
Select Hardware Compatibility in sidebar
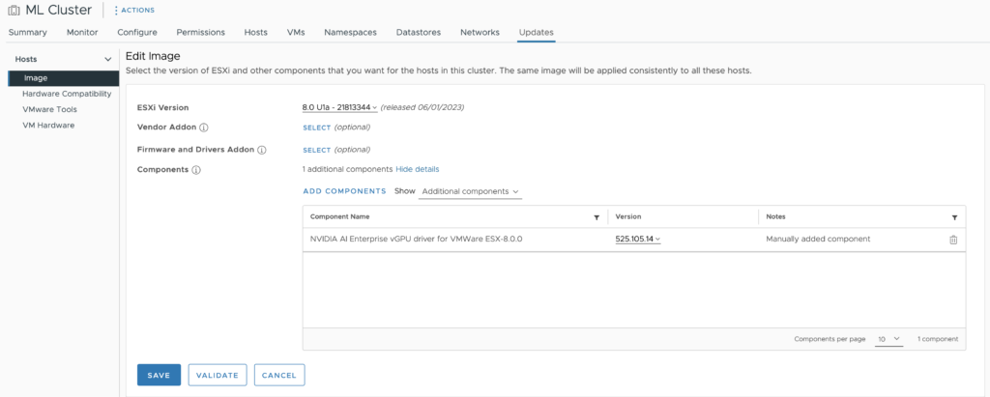click(x=67, y=94)
